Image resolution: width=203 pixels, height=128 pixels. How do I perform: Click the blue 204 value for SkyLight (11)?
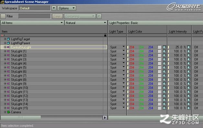coord(151,92)
